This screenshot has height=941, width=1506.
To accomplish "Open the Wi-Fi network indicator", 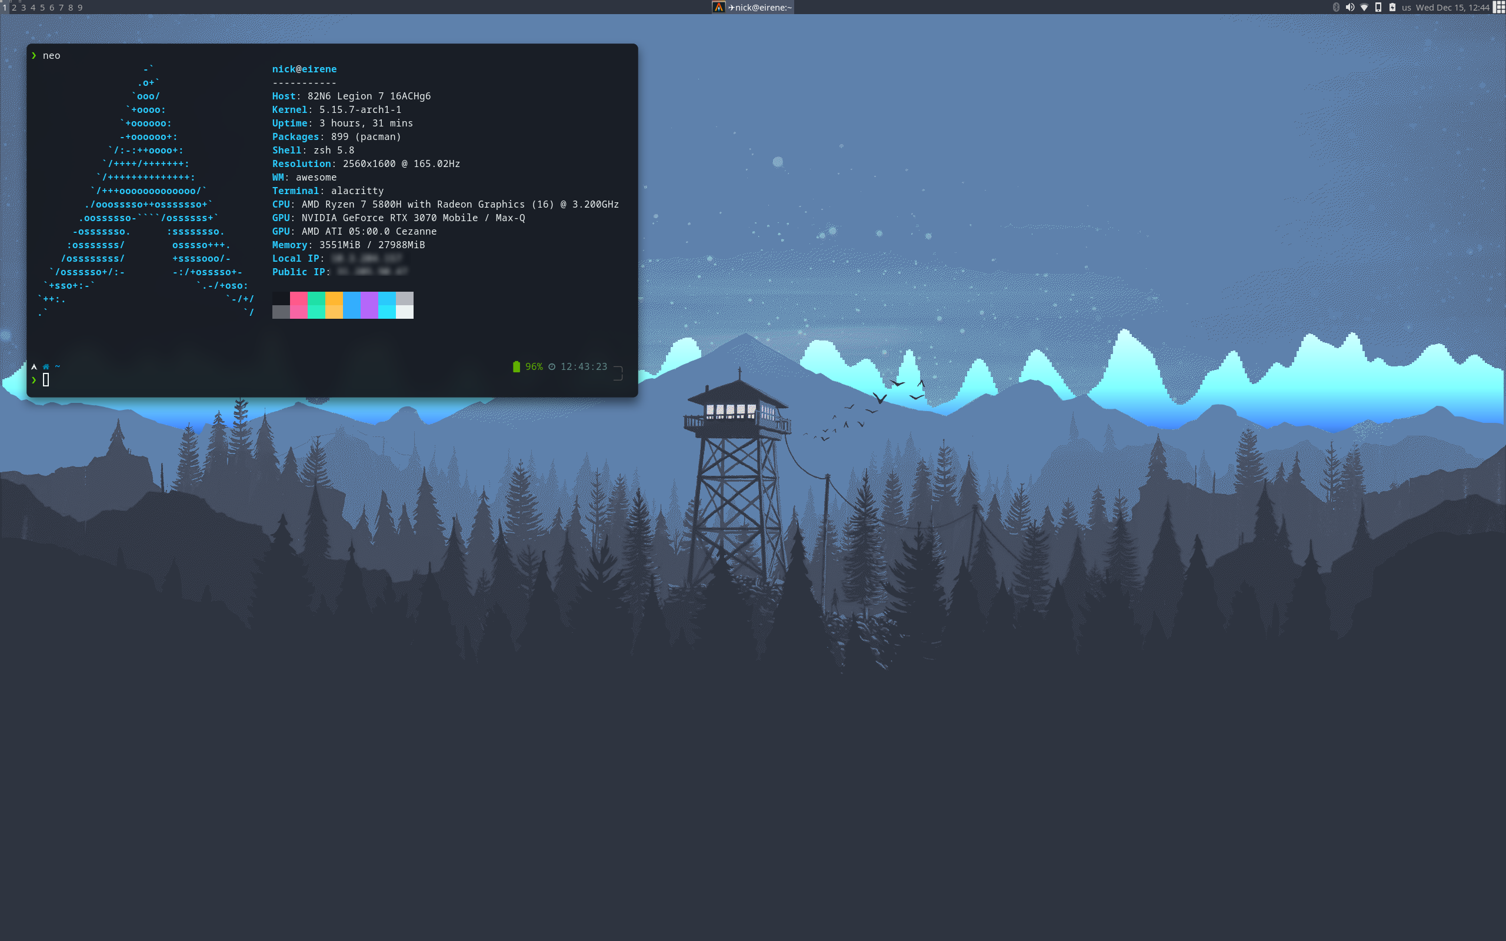I will pos(1364,8).
